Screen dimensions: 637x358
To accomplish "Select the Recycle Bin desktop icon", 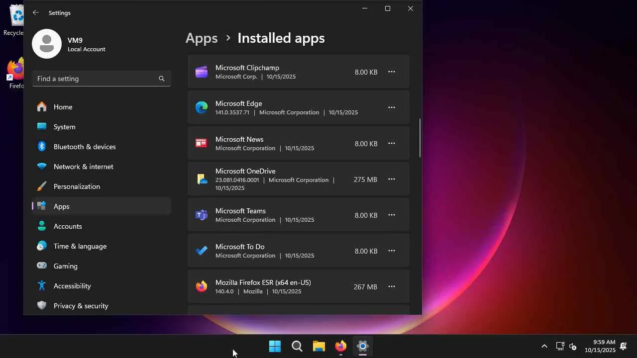I will point(14,20).
